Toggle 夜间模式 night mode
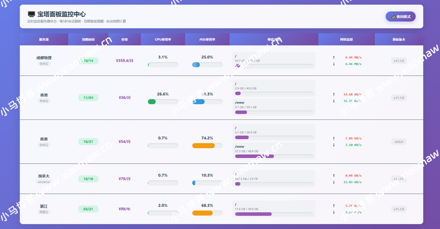 point(400,17)
